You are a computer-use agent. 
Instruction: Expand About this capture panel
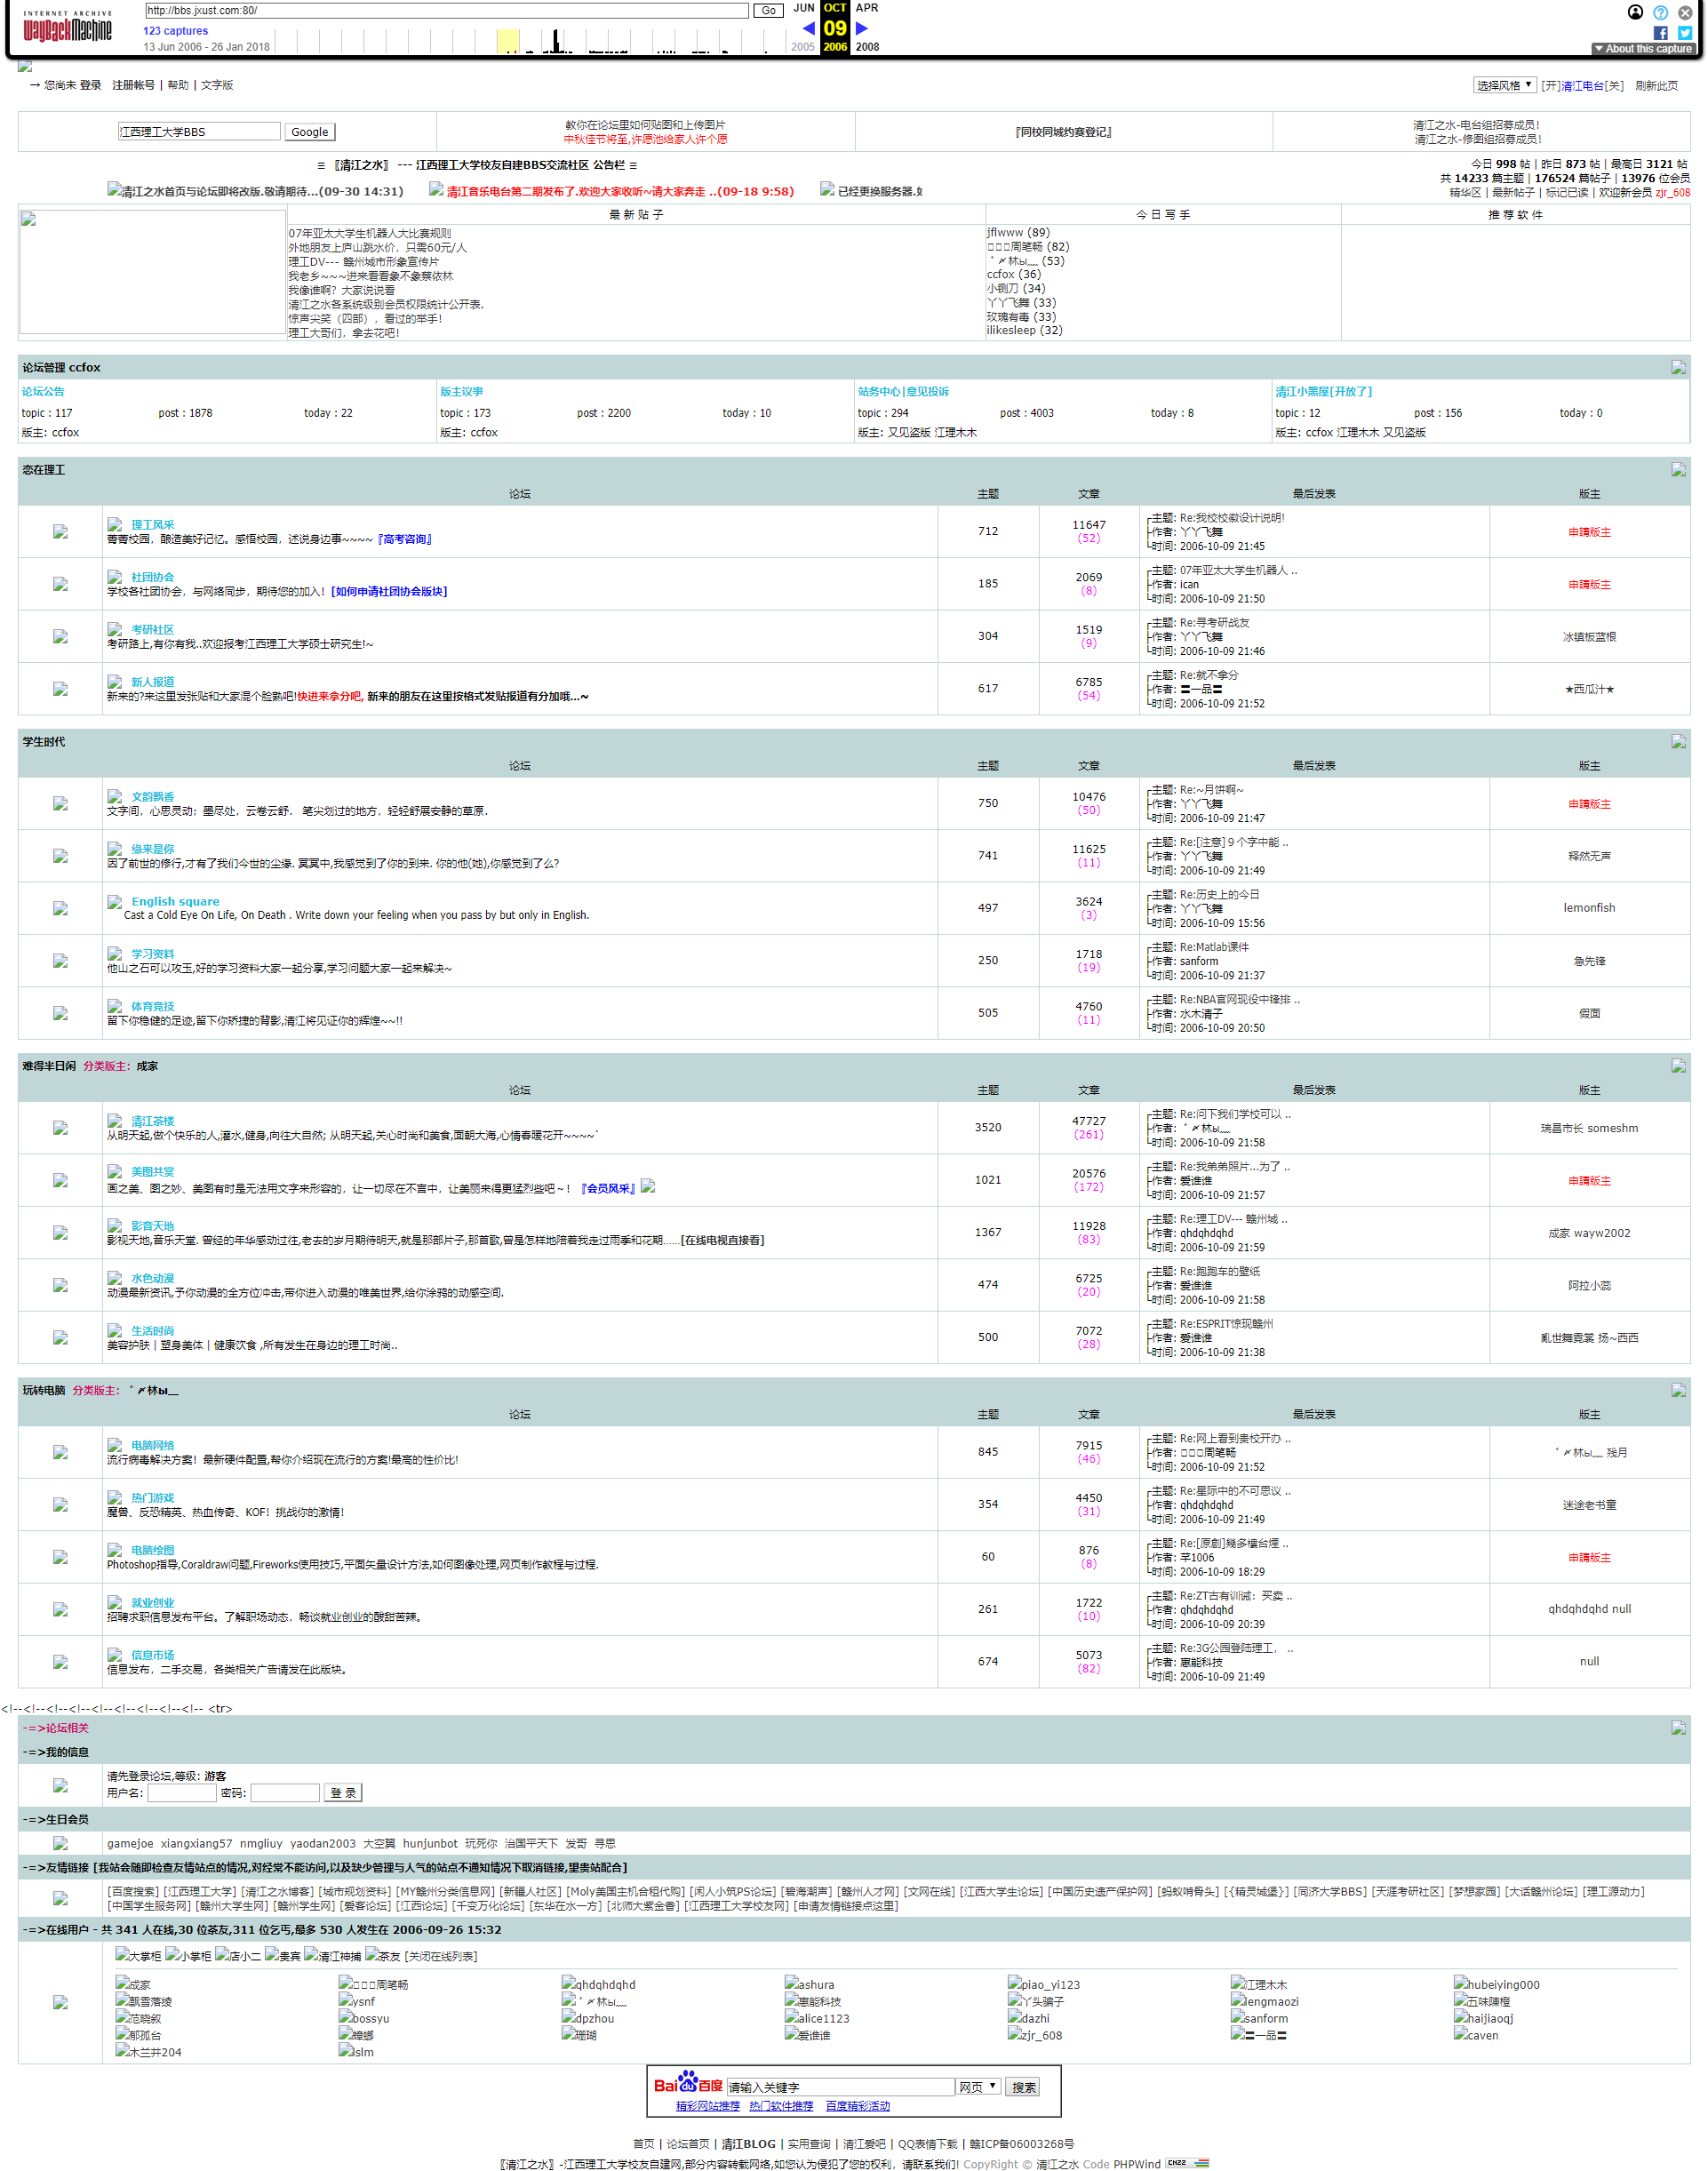(1642, 48)
